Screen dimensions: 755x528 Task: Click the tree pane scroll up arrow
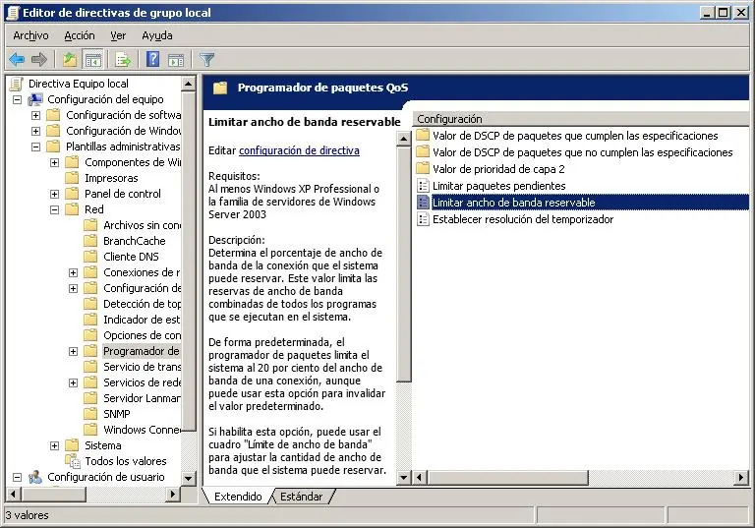189,85
